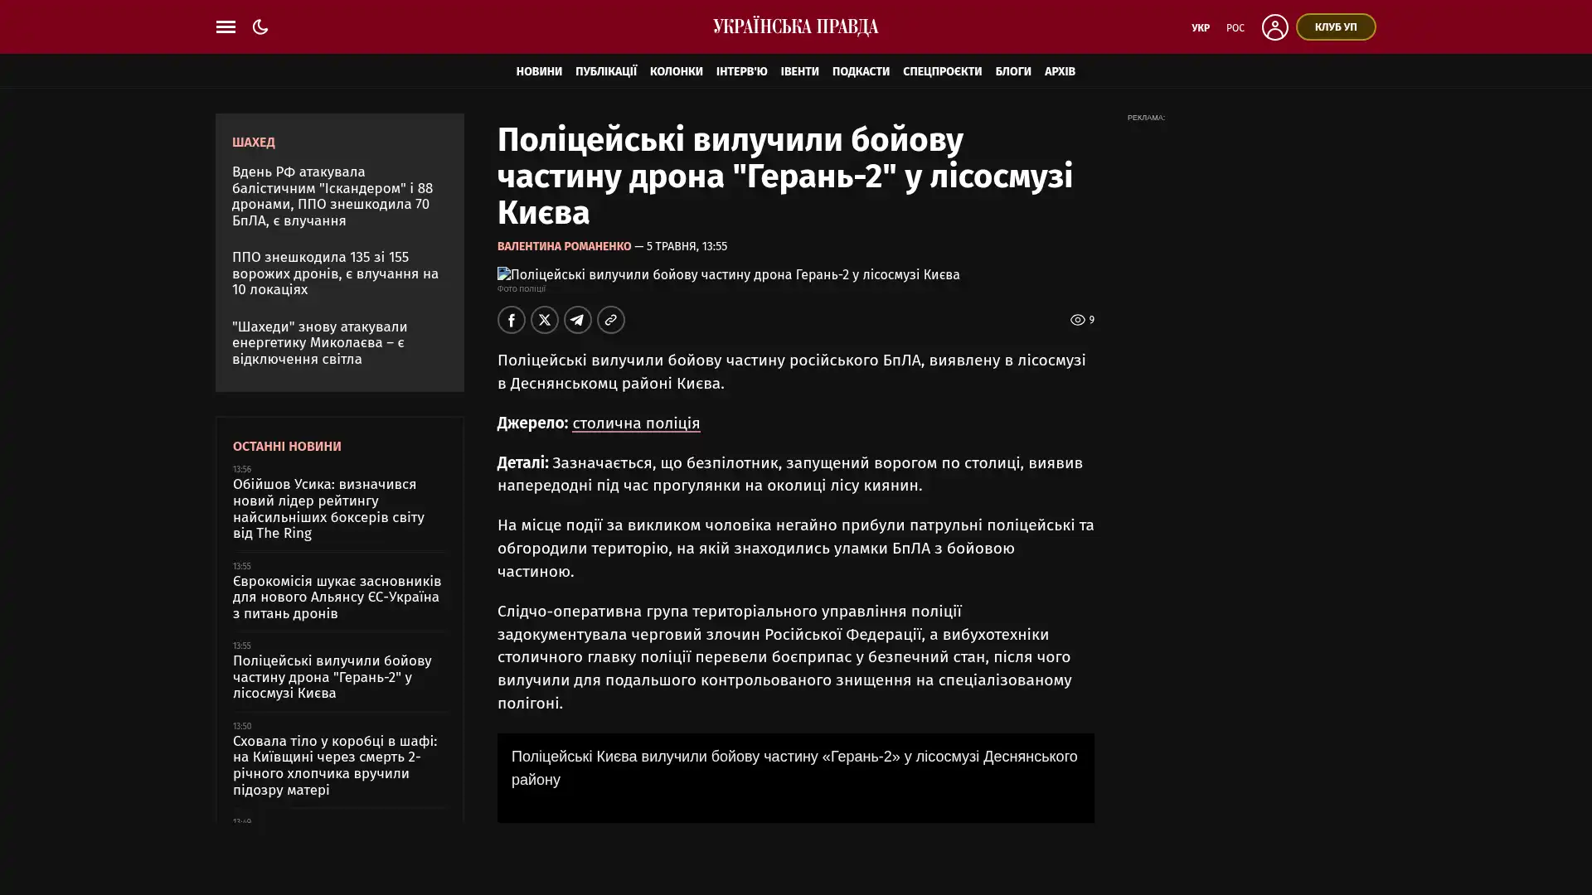The width and height of the screenshot is (1592, 895).
Task: View the article's main photo
Action: point(729,274)
